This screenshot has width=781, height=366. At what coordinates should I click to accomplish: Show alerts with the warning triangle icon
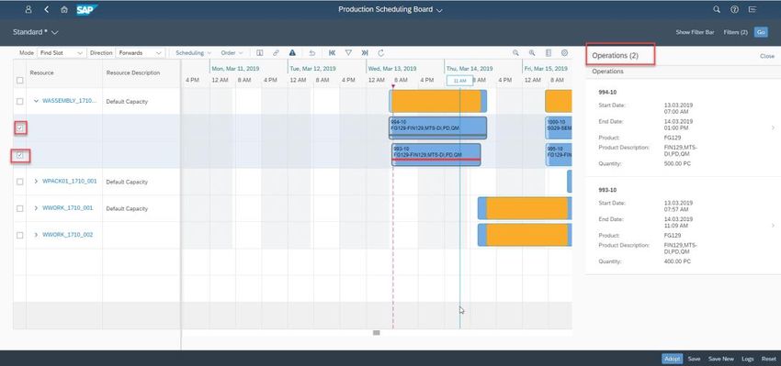tap(292, 52)
